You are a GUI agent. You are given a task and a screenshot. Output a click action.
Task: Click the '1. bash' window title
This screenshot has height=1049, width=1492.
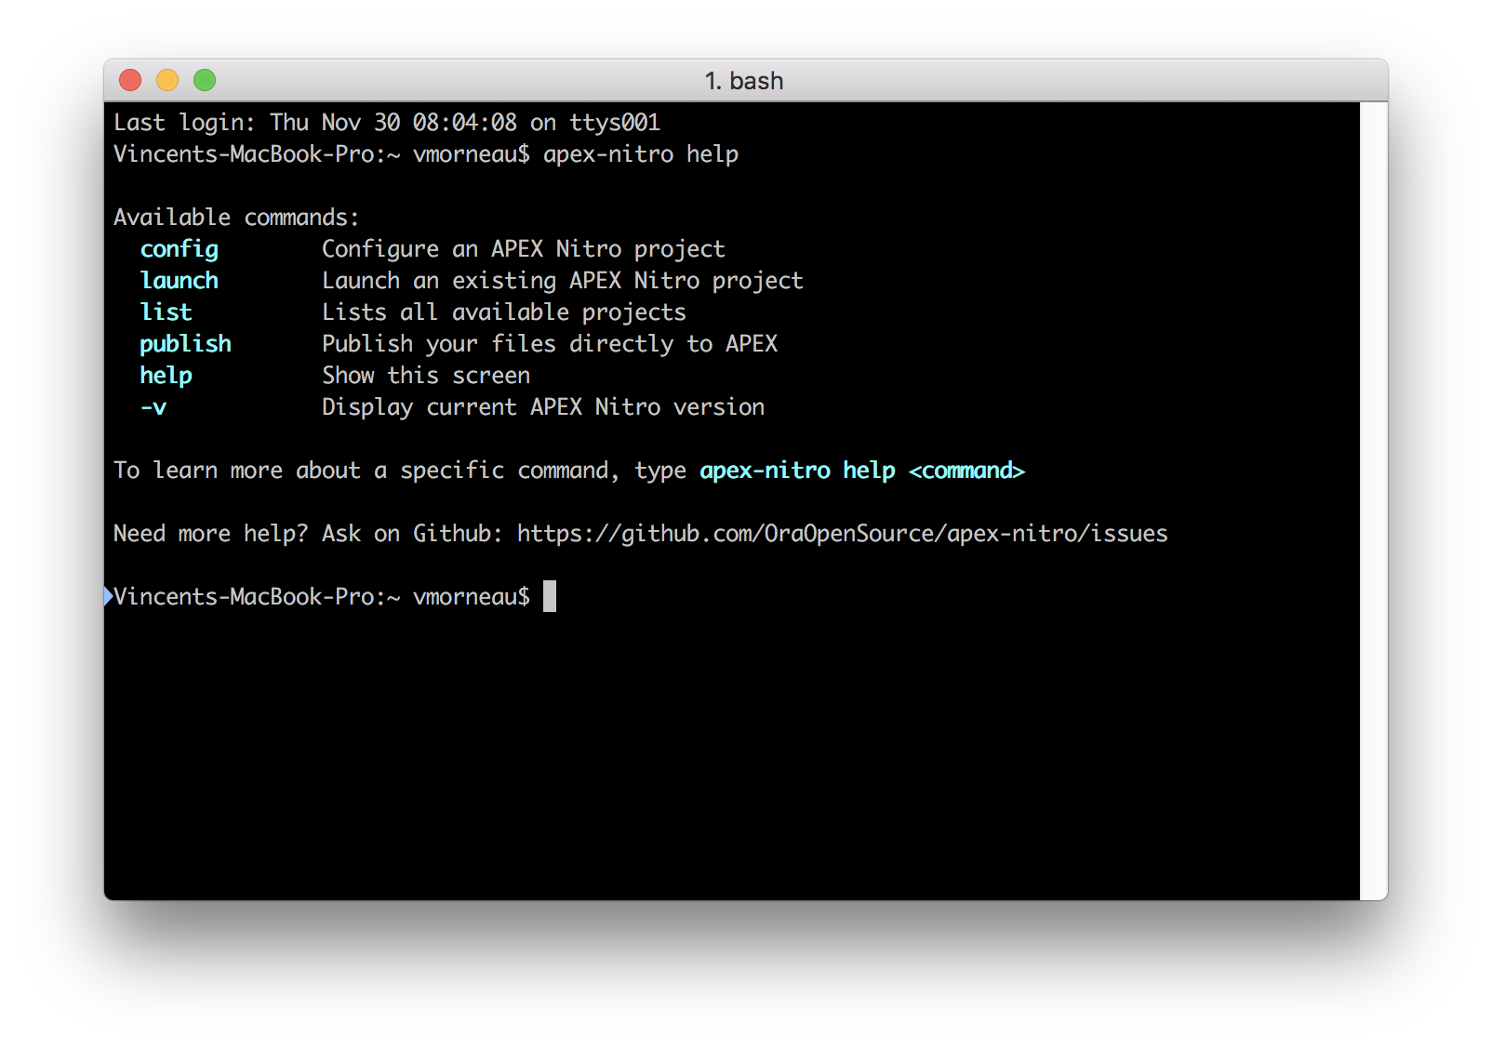[x=744, y=81]
